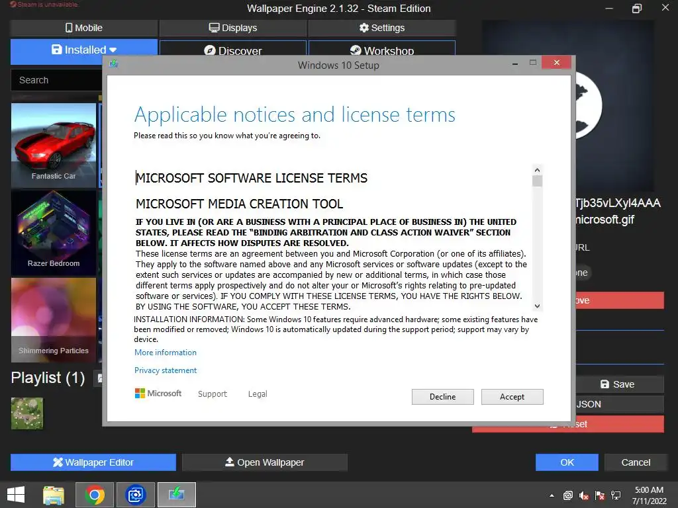Open Wallpaper Engine taskbar icon

[136, 495]
